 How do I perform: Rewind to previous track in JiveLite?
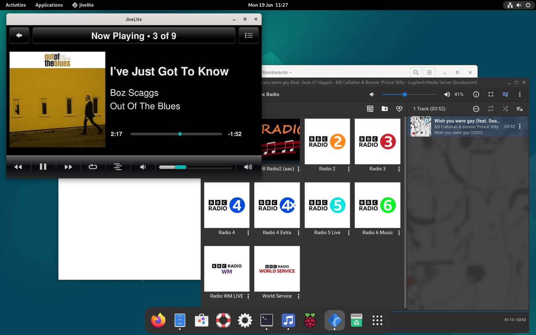click(x=18, y=167)
